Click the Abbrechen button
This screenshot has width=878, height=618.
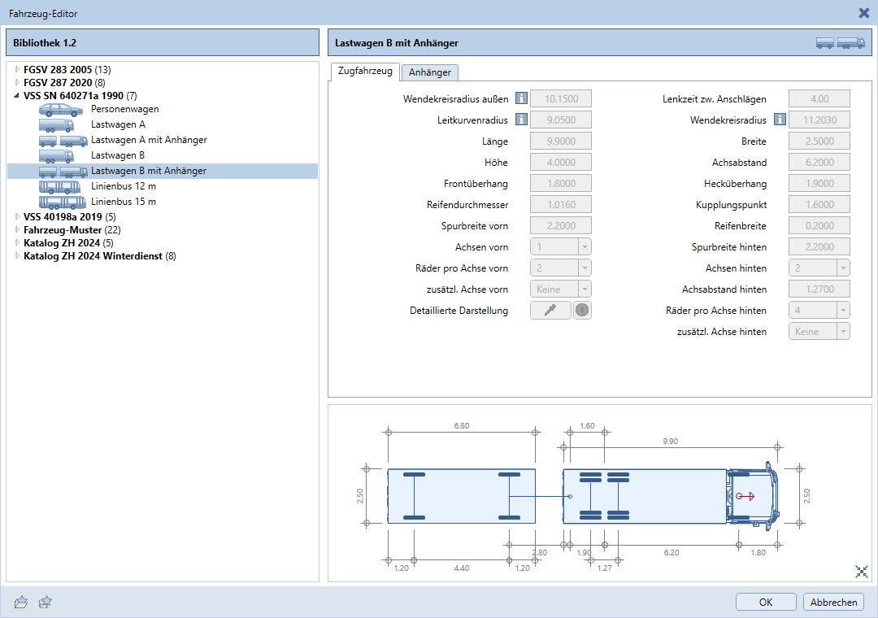(x=833, y=603)
